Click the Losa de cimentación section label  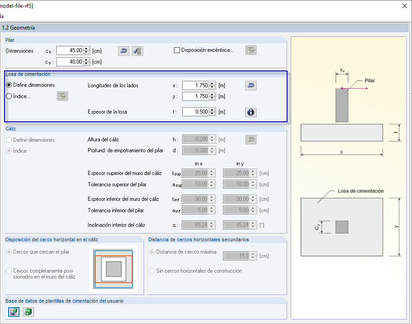click(x=28, y=74)
